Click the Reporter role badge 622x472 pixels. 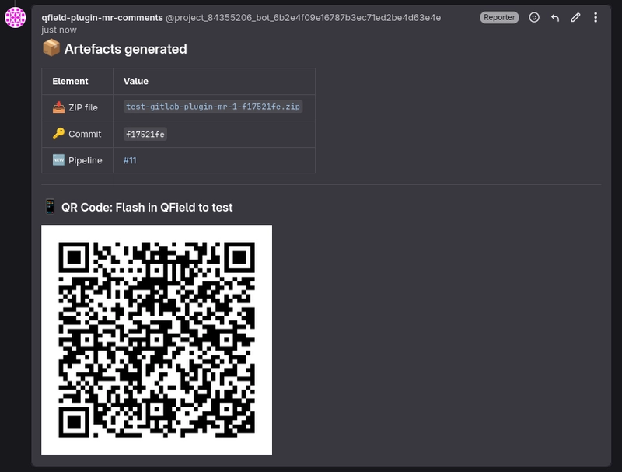pyautogui.click(x=499, y=17)
